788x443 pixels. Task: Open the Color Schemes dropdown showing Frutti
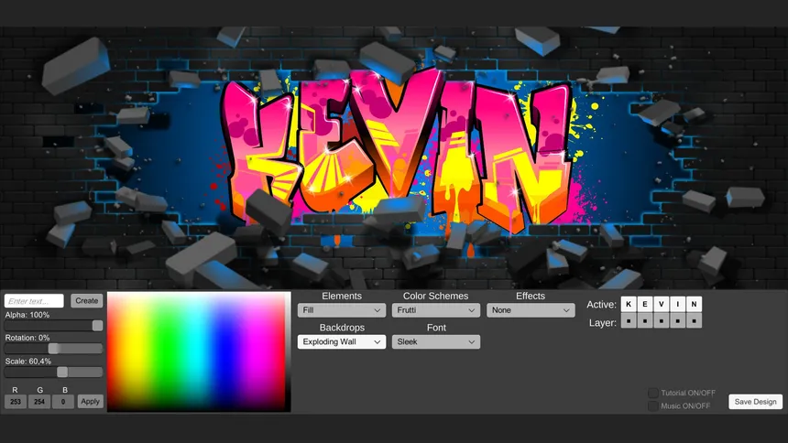tap(436, 310)
